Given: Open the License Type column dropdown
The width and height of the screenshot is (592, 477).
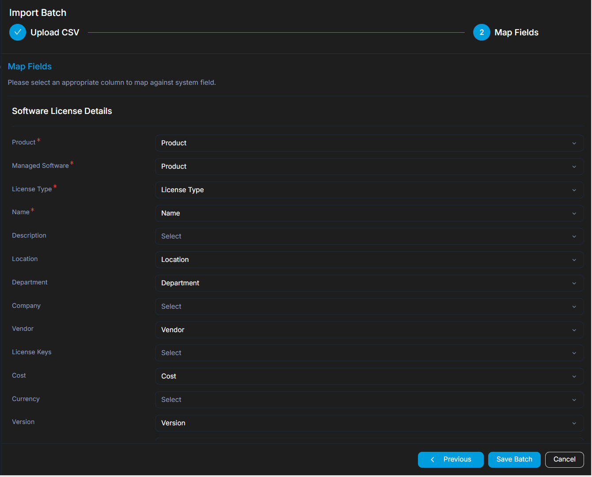Looking at the screenshot, I should [369, 190].
